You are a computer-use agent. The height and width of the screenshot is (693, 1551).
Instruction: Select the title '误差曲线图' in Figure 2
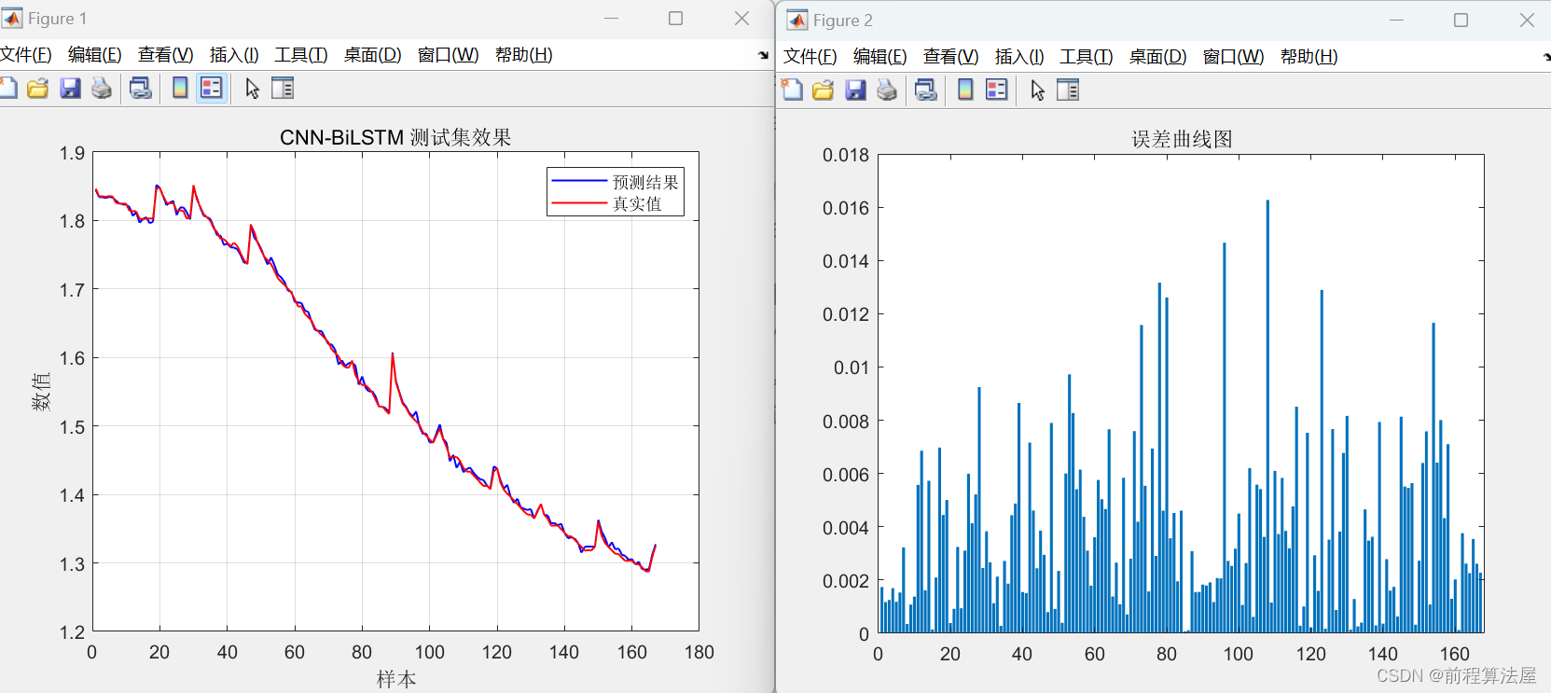[1182, 139]
